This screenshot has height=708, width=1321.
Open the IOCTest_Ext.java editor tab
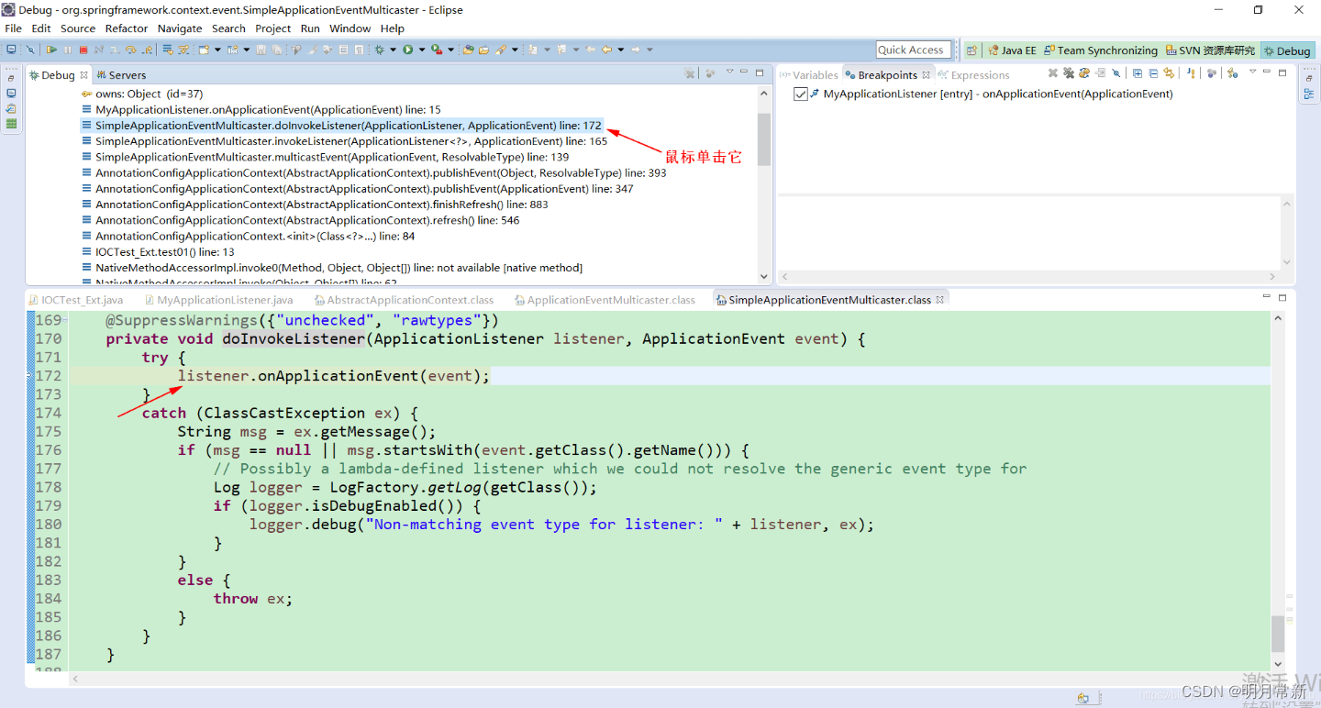[x=75, y=300]
